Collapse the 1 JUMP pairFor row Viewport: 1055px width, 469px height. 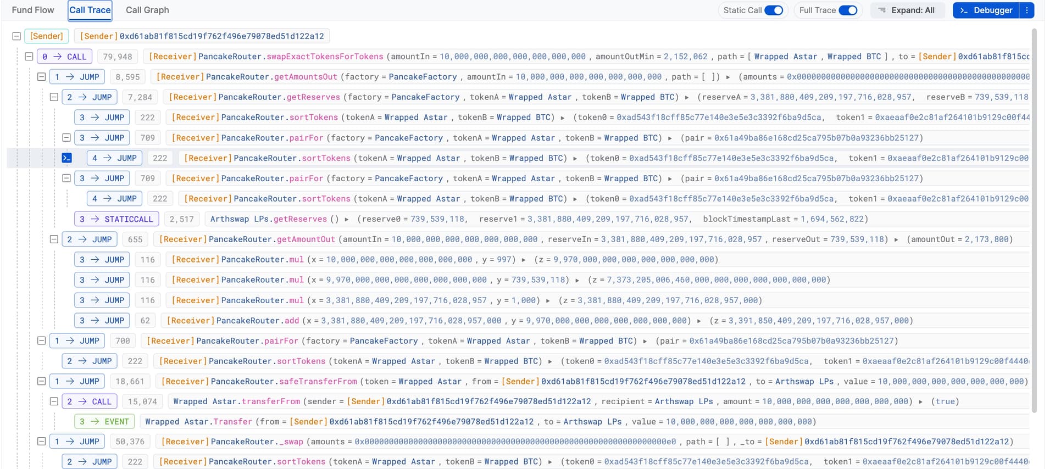point(41,341)
